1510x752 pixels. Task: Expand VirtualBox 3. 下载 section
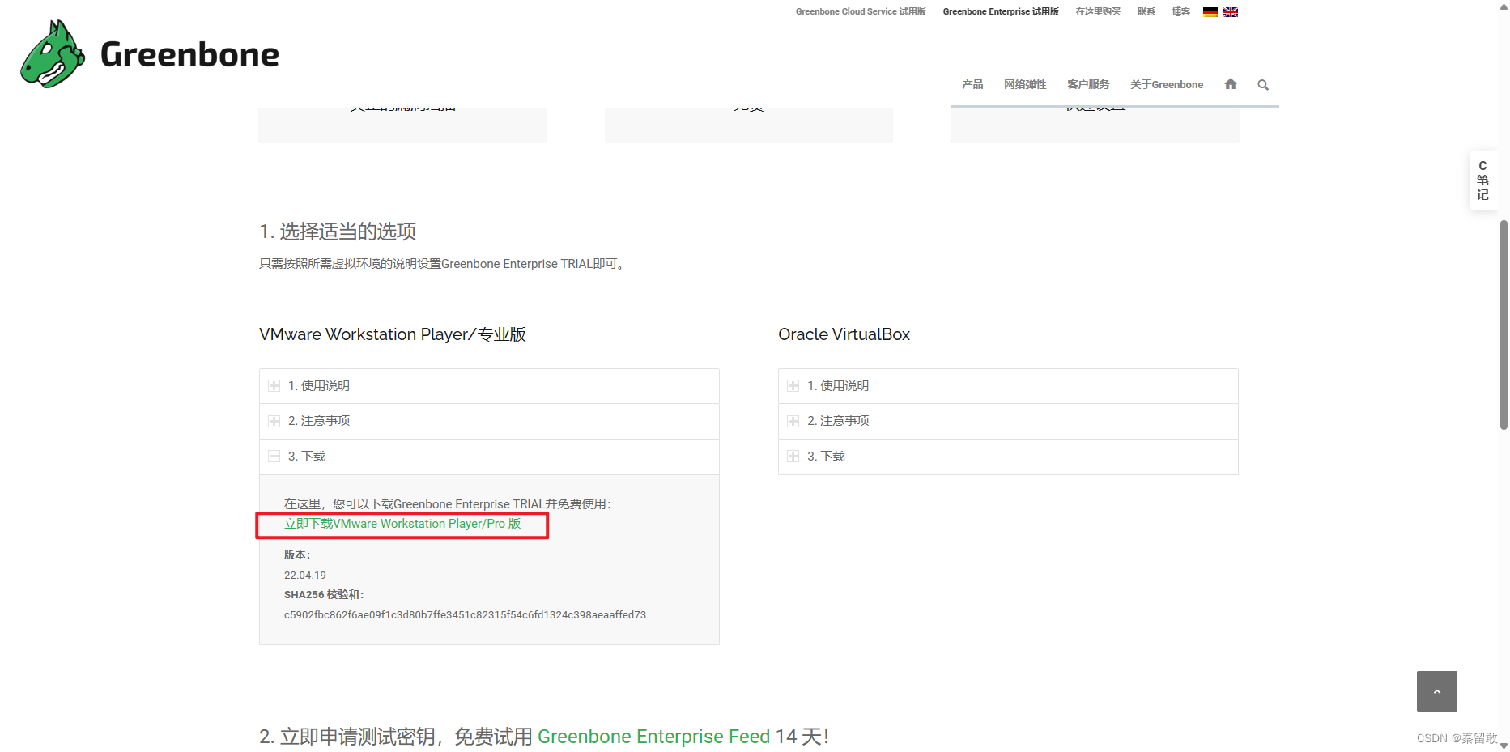[1008, 457]
